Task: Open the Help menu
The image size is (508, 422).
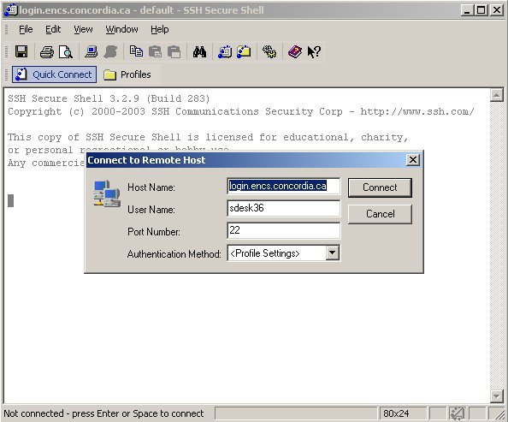Action: (159, 29)
